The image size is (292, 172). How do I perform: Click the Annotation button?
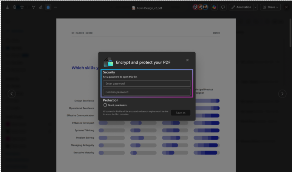[x=241, y=7]
